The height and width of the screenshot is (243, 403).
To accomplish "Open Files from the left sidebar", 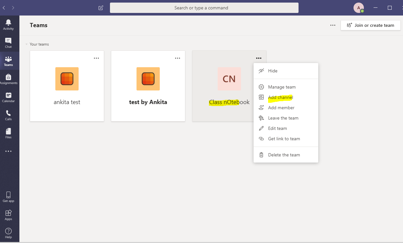I will pyautogui.click(x=8, y=133).
